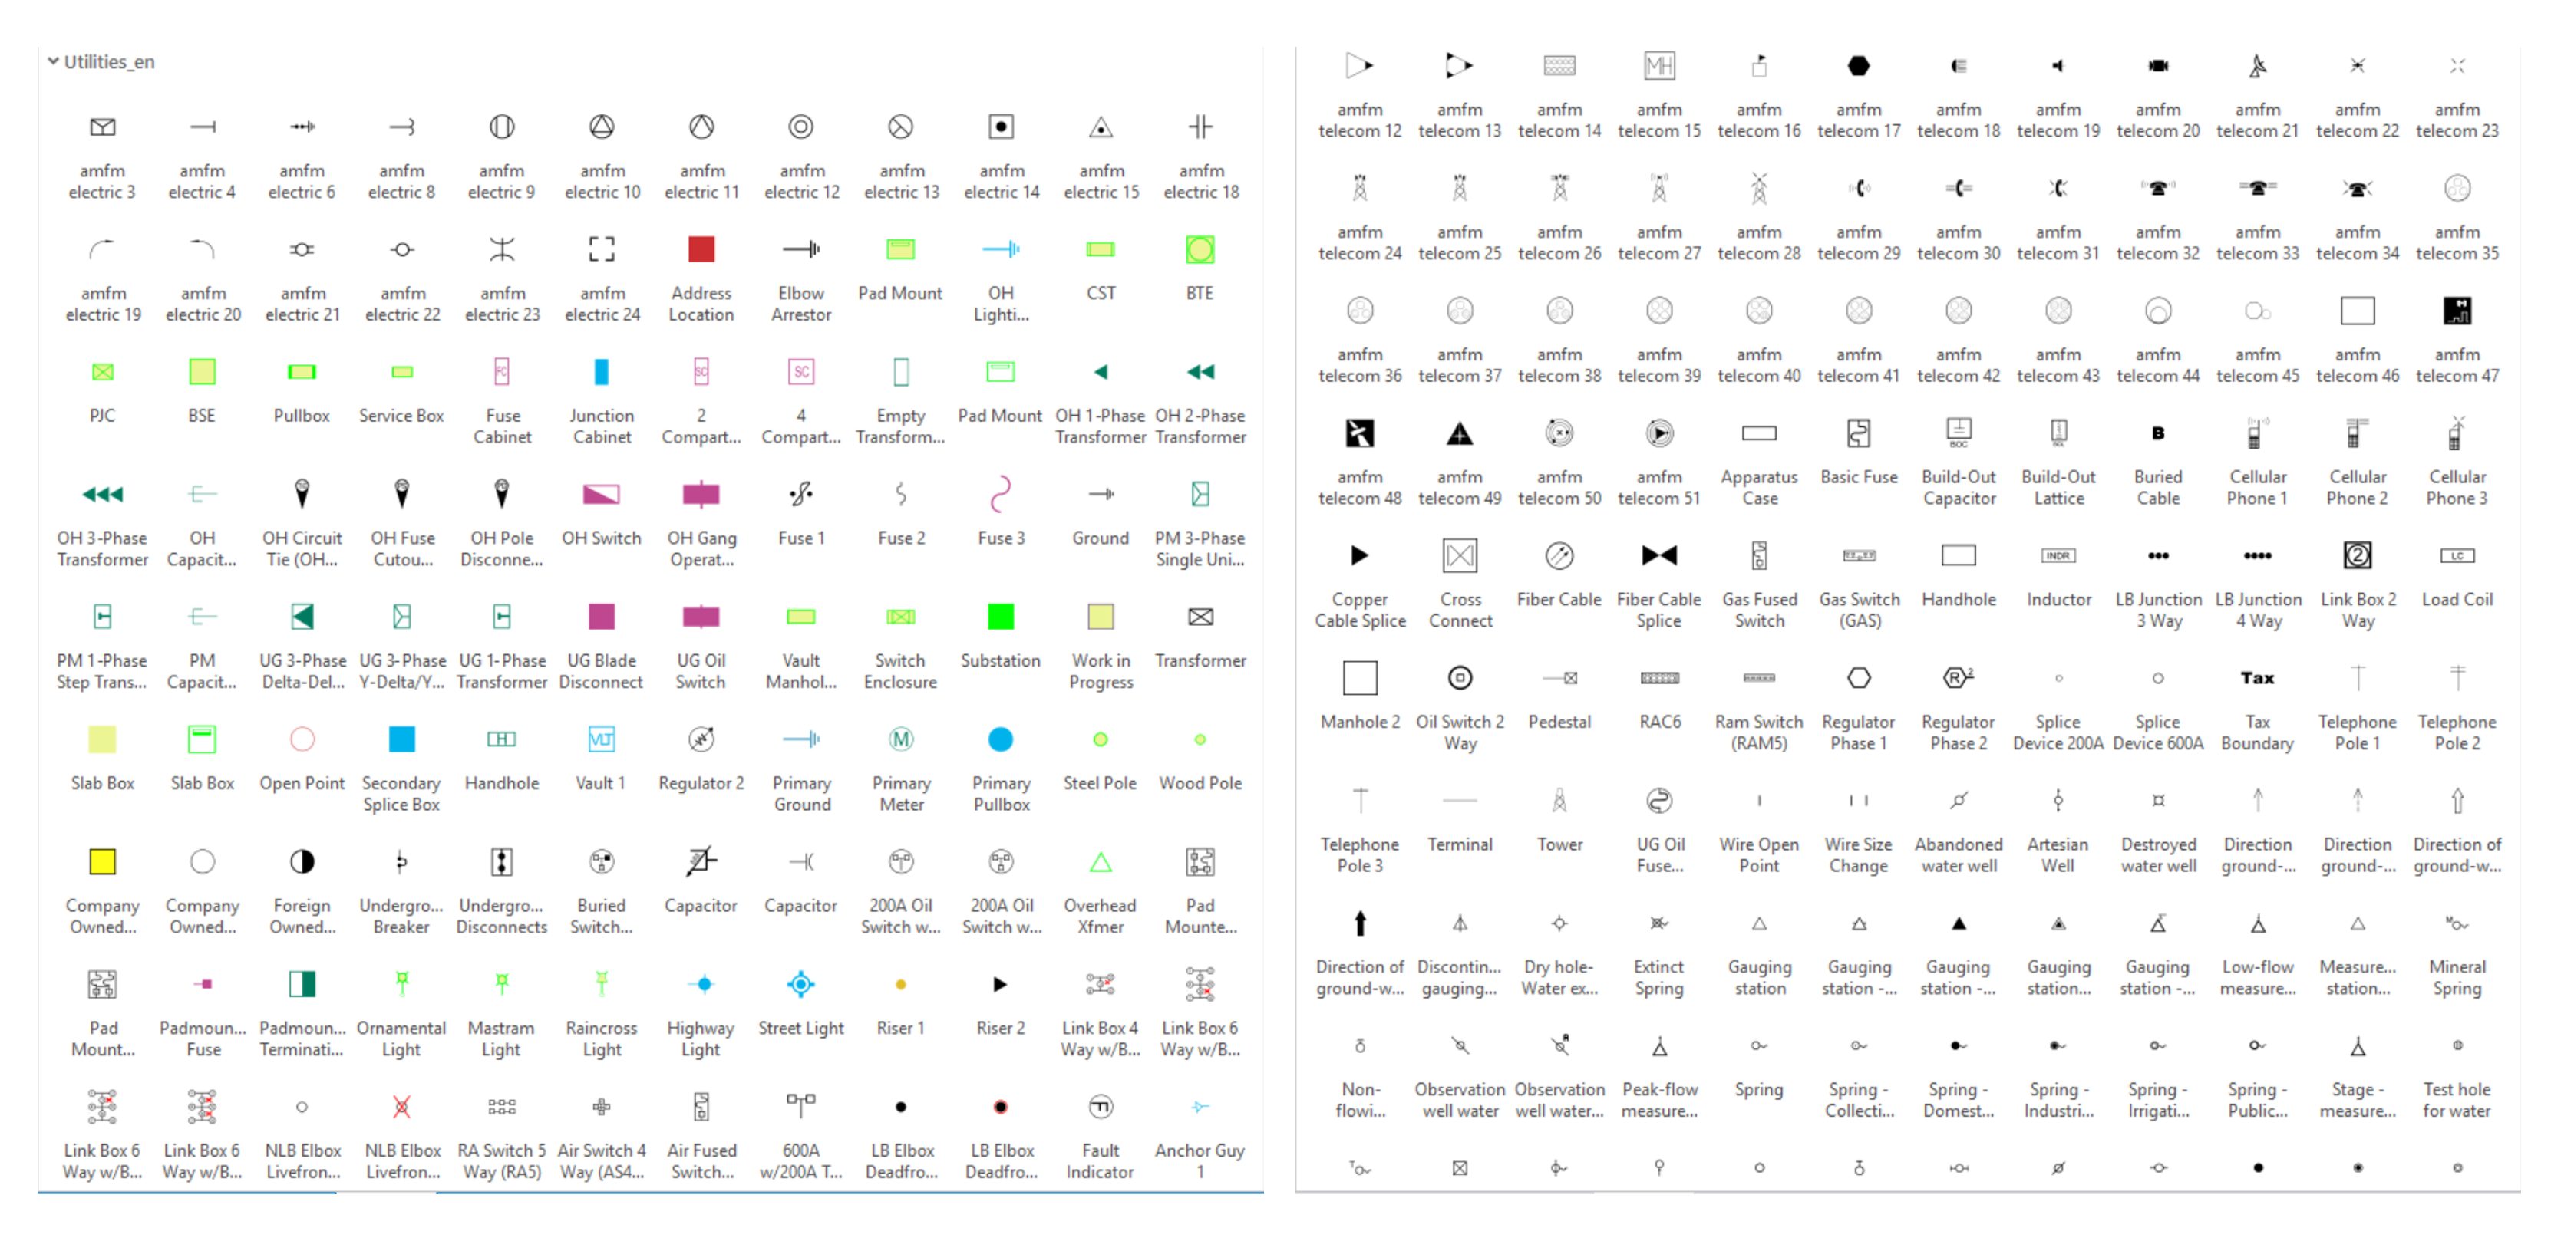Select the Highway Light symbol
Screen dimensions: 2551x1241
pos(701,985)
